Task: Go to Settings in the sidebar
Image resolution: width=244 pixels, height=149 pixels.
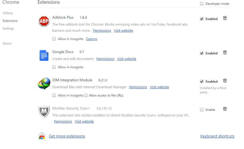Action: [9, 29]
